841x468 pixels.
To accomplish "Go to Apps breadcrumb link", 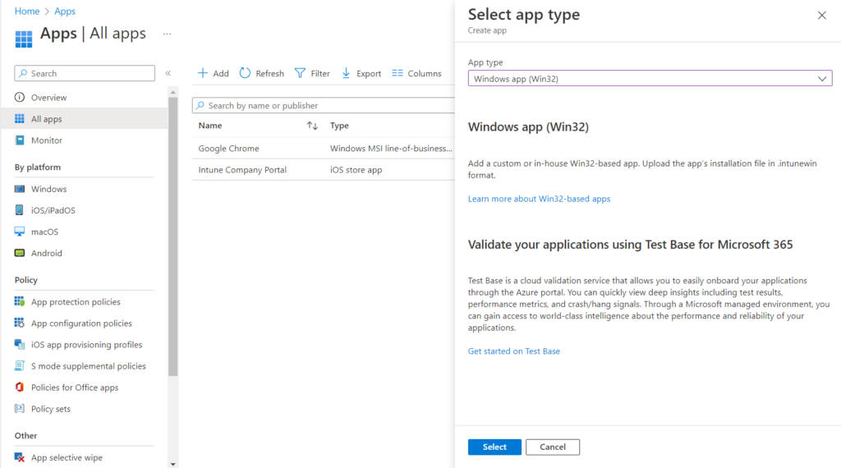I will [x=65, y=11].
